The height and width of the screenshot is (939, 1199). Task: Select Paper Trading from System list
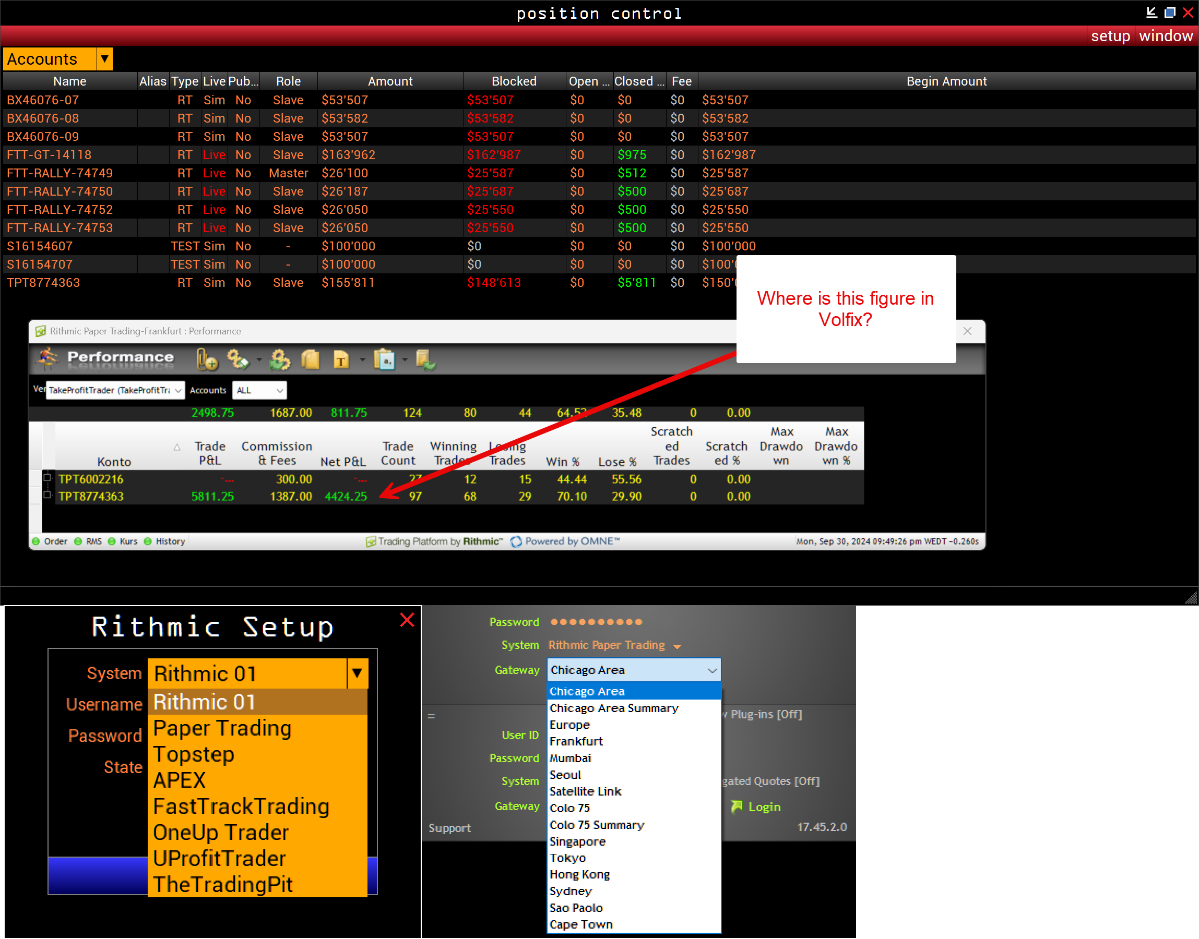pyautogui.click(x=257, y=728)
